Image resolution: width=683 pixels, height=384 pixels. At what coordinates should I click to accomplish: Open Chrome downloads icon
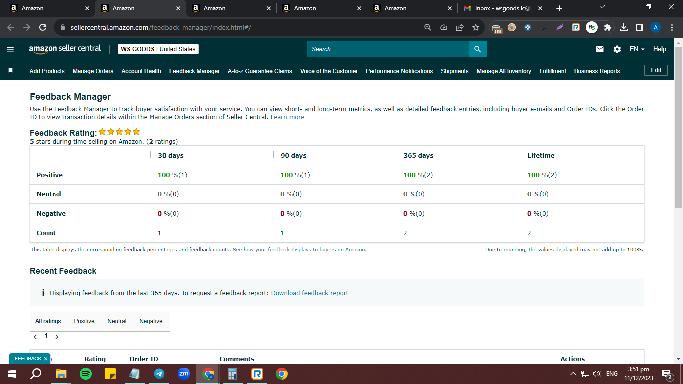(x=624, y=27)
